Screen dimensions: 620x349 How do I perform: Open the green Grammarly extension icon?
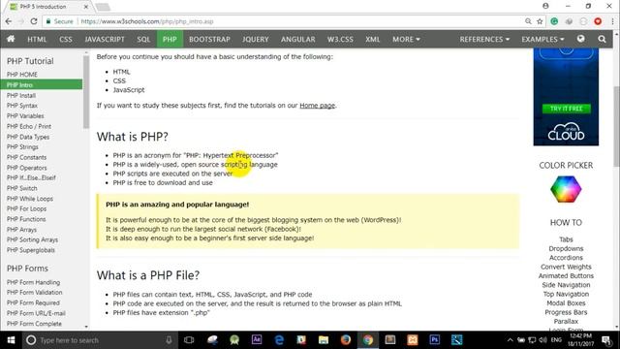[x=554, y=21]
